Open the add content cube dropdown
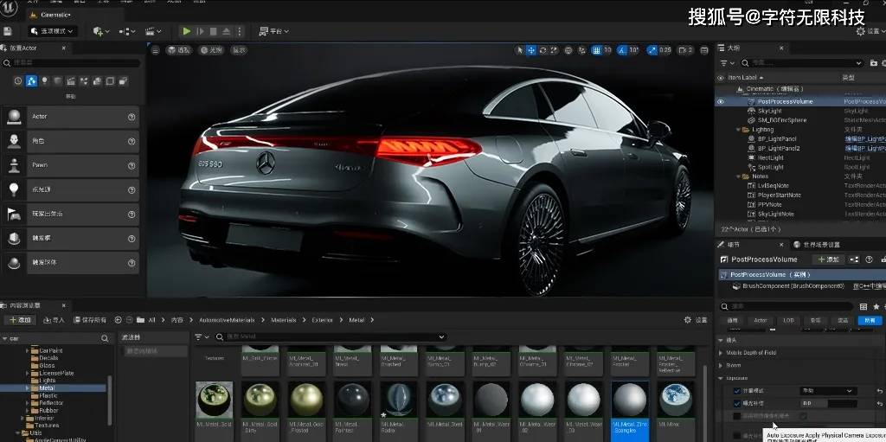Screen dimensions: 886x442 pyautogui.click(x=101, y=31)
